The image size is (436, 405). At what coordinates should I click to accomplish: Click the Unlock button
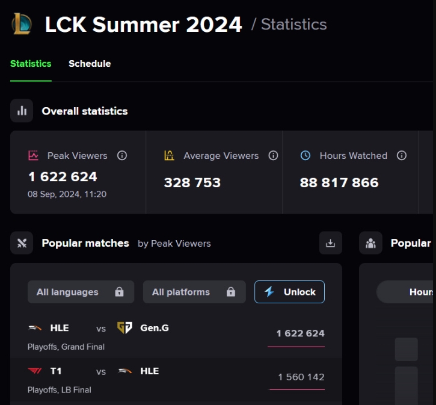pos(289,292)
